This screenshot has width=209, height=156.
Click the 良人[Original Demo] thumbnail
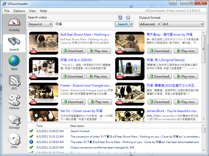pyautogui.click(x=130, y=69)
